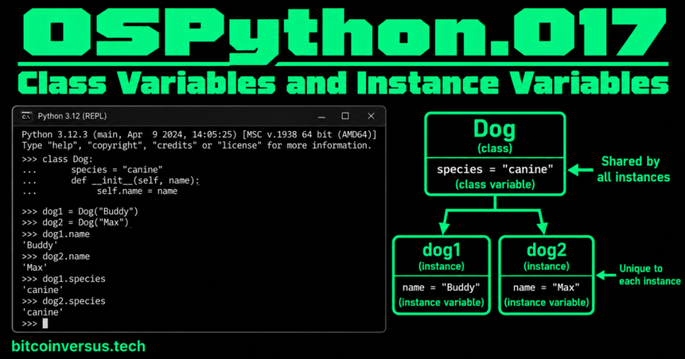The height and width of the screenshot is (359, 685).
Task: Click the terminal icon in the REPL title bar
Action: tap(27, 116)
